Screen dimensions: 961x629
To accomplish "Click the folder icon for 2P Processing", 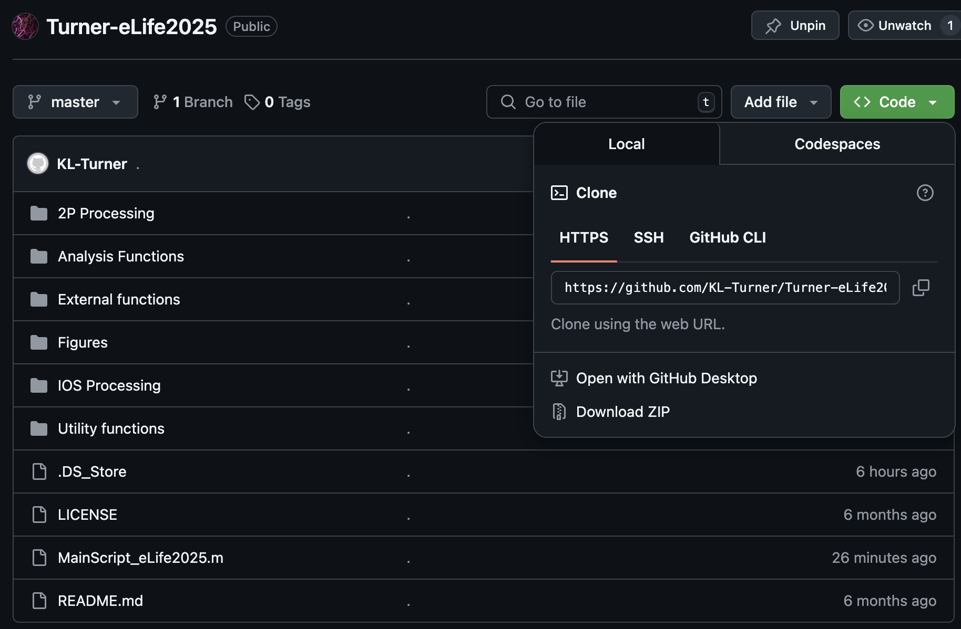I will pos(39,213).
